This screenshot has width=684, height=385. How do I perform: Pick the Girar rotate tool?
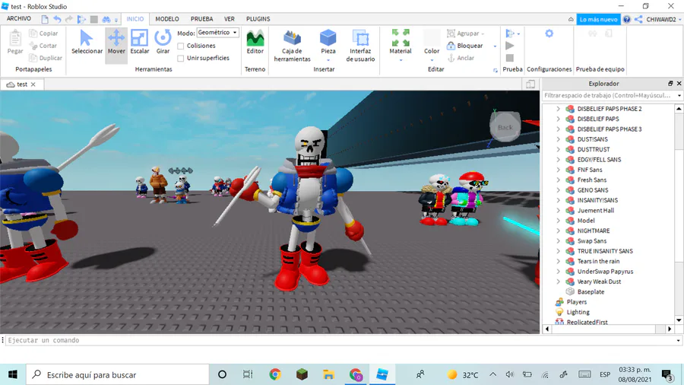point(163,43)
